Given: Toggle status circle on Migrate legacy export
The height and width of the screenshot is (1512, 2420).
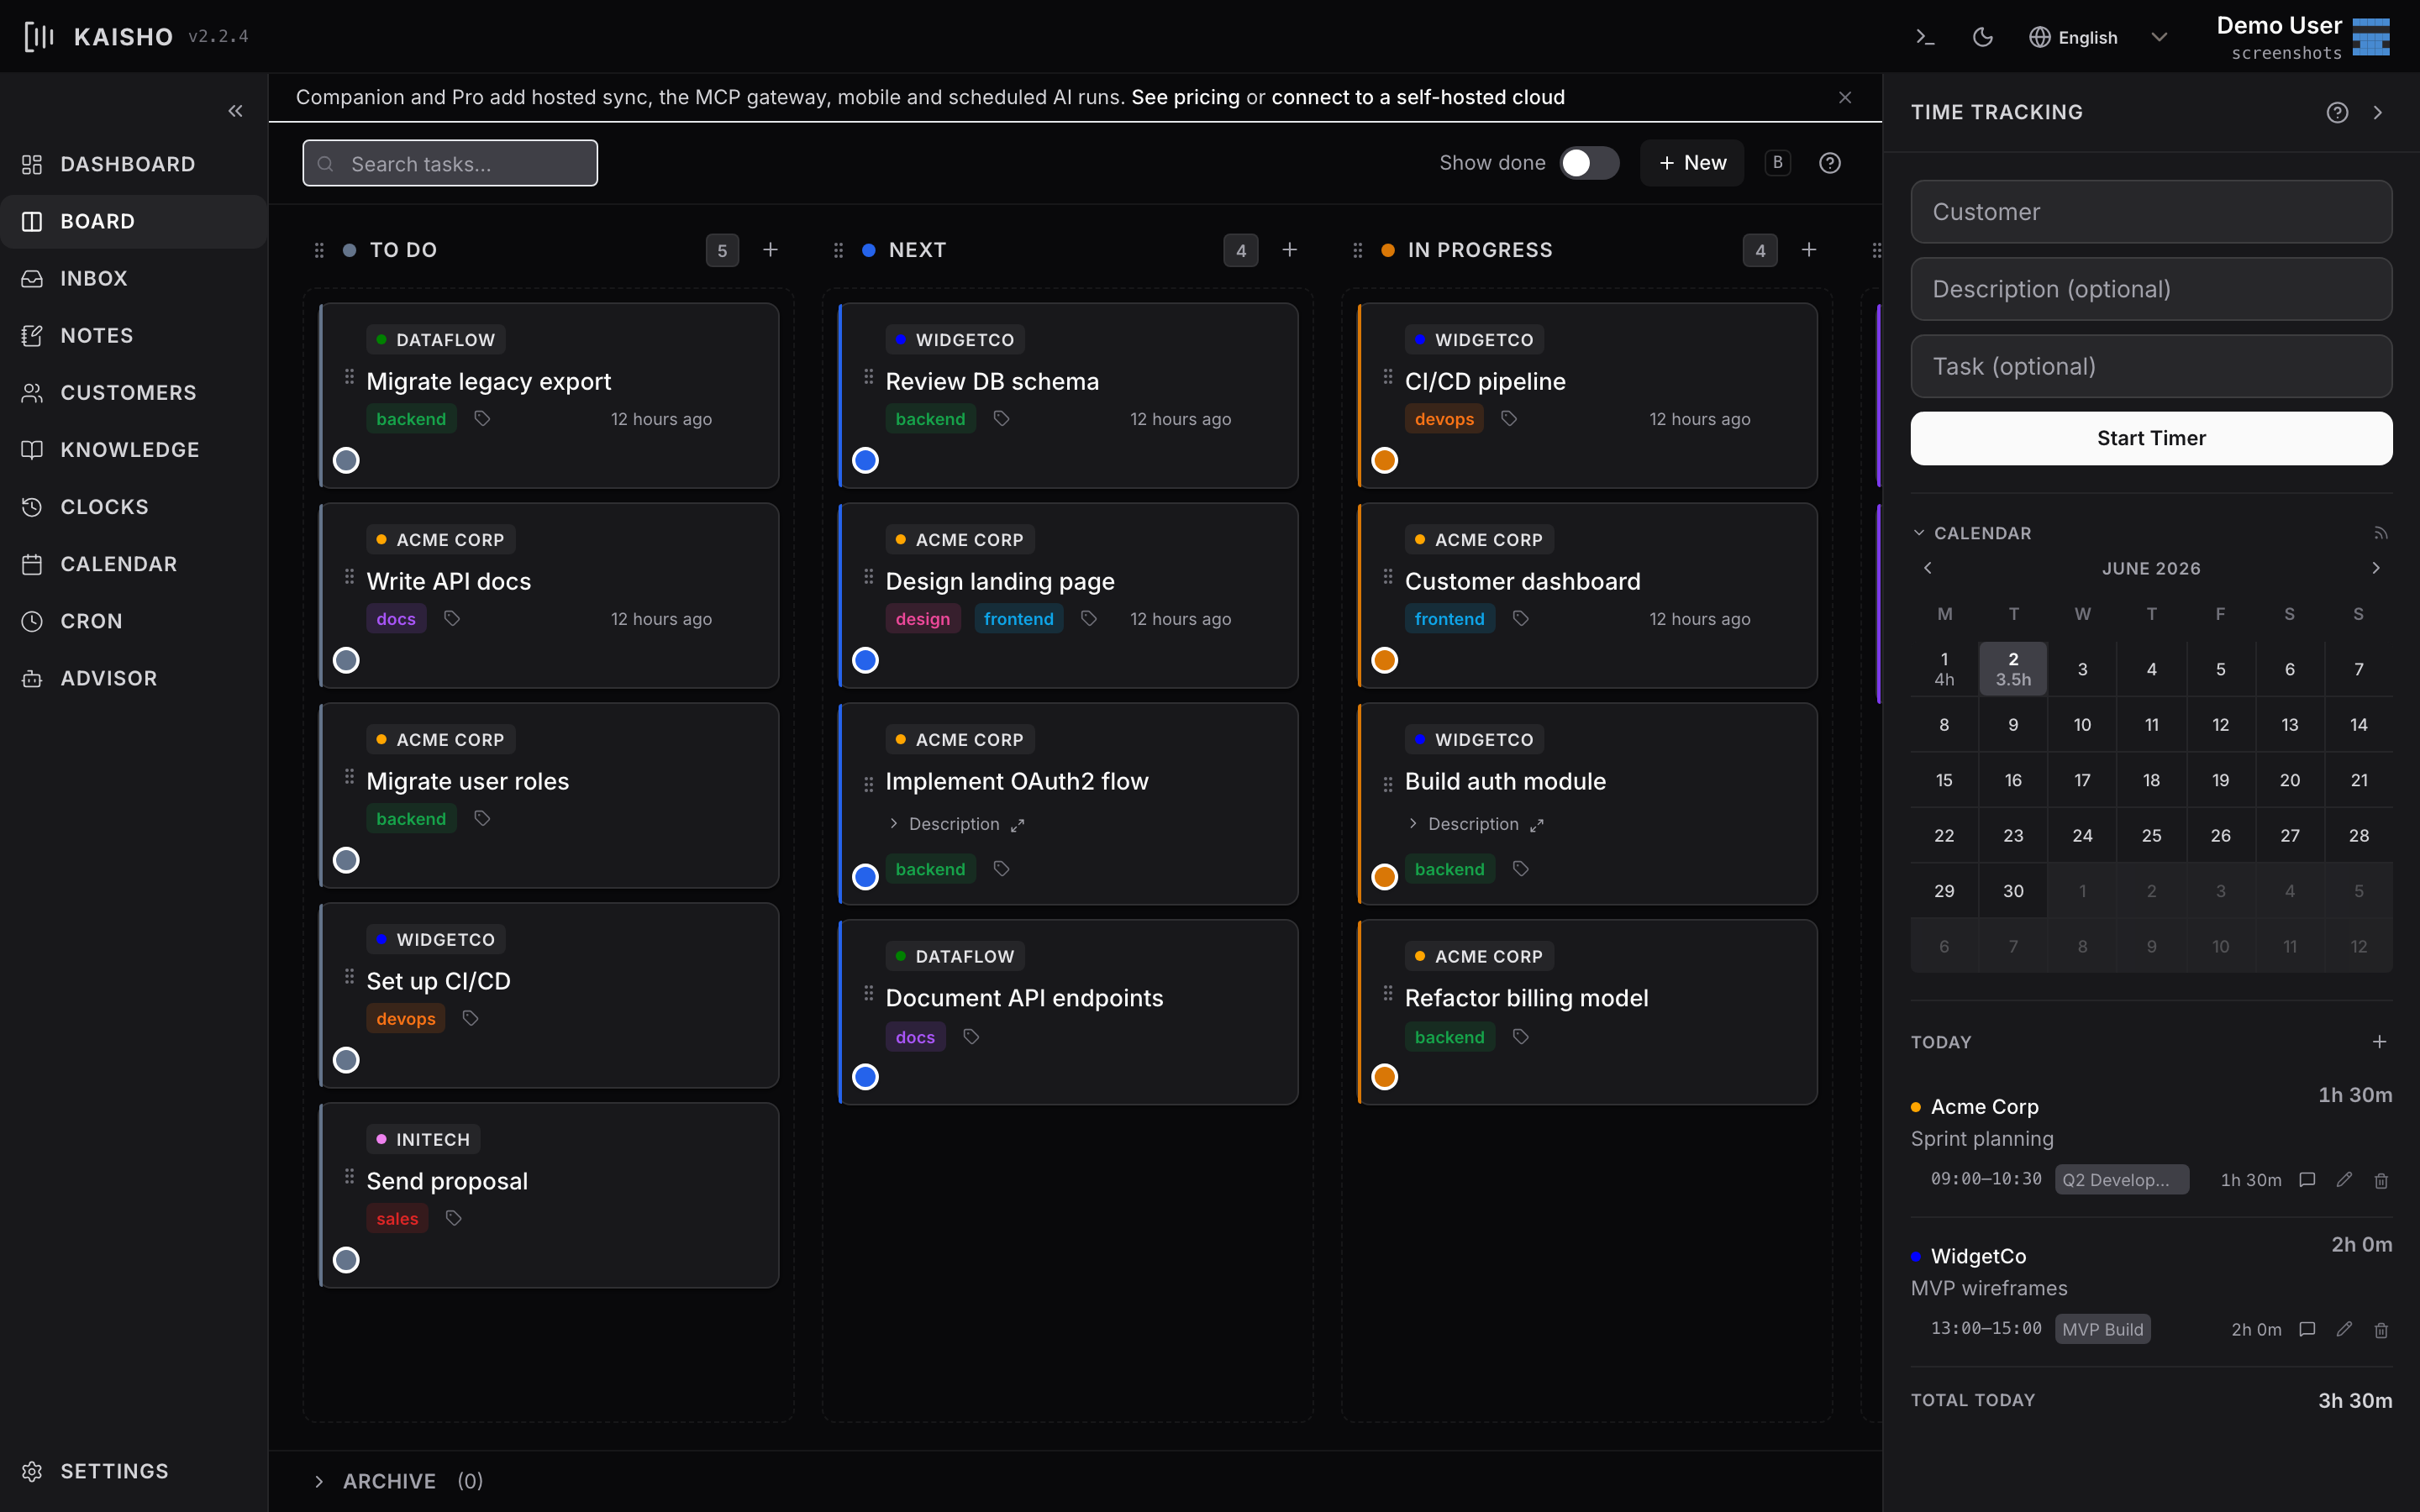Looking at the screenshot, I should click(346, 460).
